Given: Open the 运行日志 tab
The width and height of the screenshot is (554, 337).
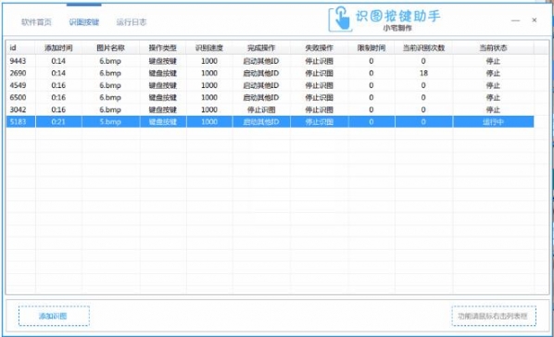Looking at the screenshot, I should 131,22.
